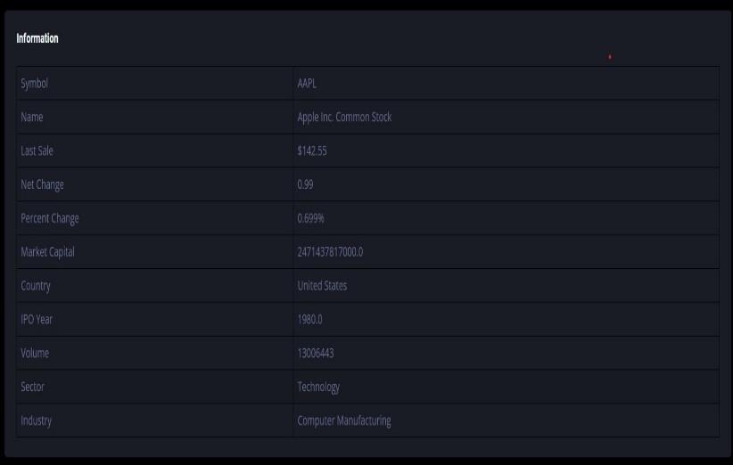Click the small red dot above table
Screen dimensions: 733x465
tap(610, 57)
